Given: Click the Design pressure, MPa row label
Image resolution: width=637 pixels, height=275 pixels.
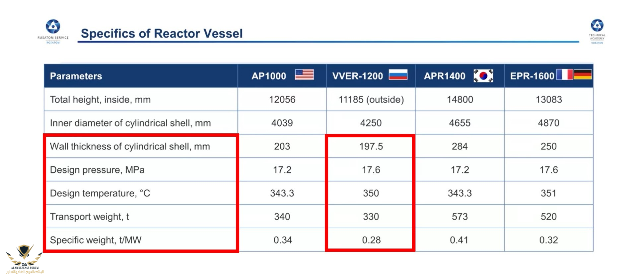Looking at the screenshot, I should click(x=97, y=170).
